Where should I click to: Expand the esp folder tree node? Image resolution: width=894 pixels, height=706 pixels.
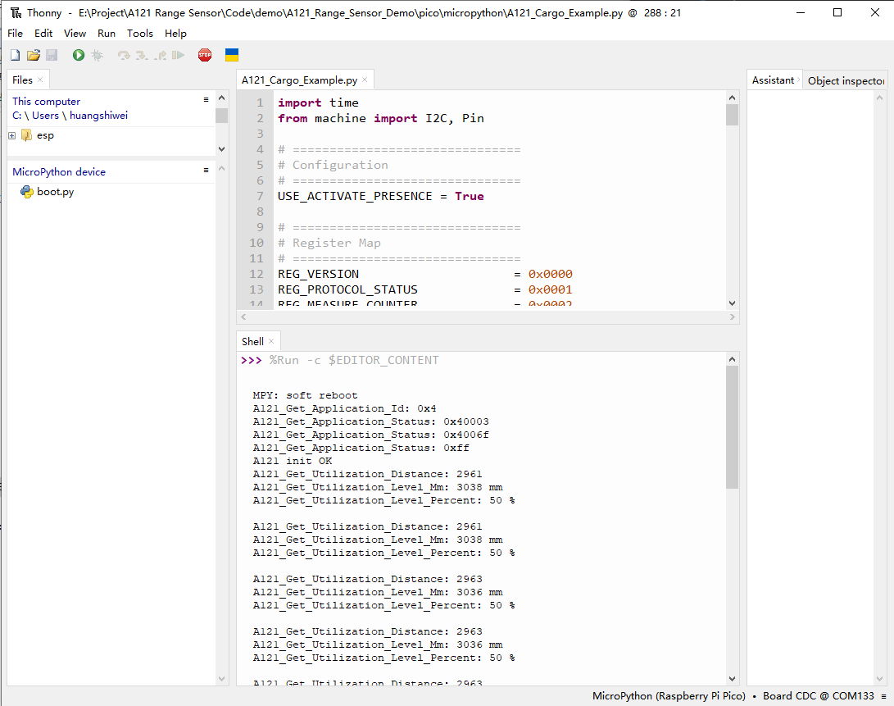click(12, 136)
